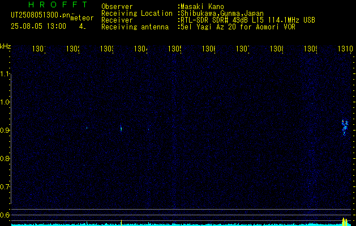Screen dimensions: 356x226
Task: Select the 5el Yagi Aomori VOR antenna text
Action: [238, 27]
